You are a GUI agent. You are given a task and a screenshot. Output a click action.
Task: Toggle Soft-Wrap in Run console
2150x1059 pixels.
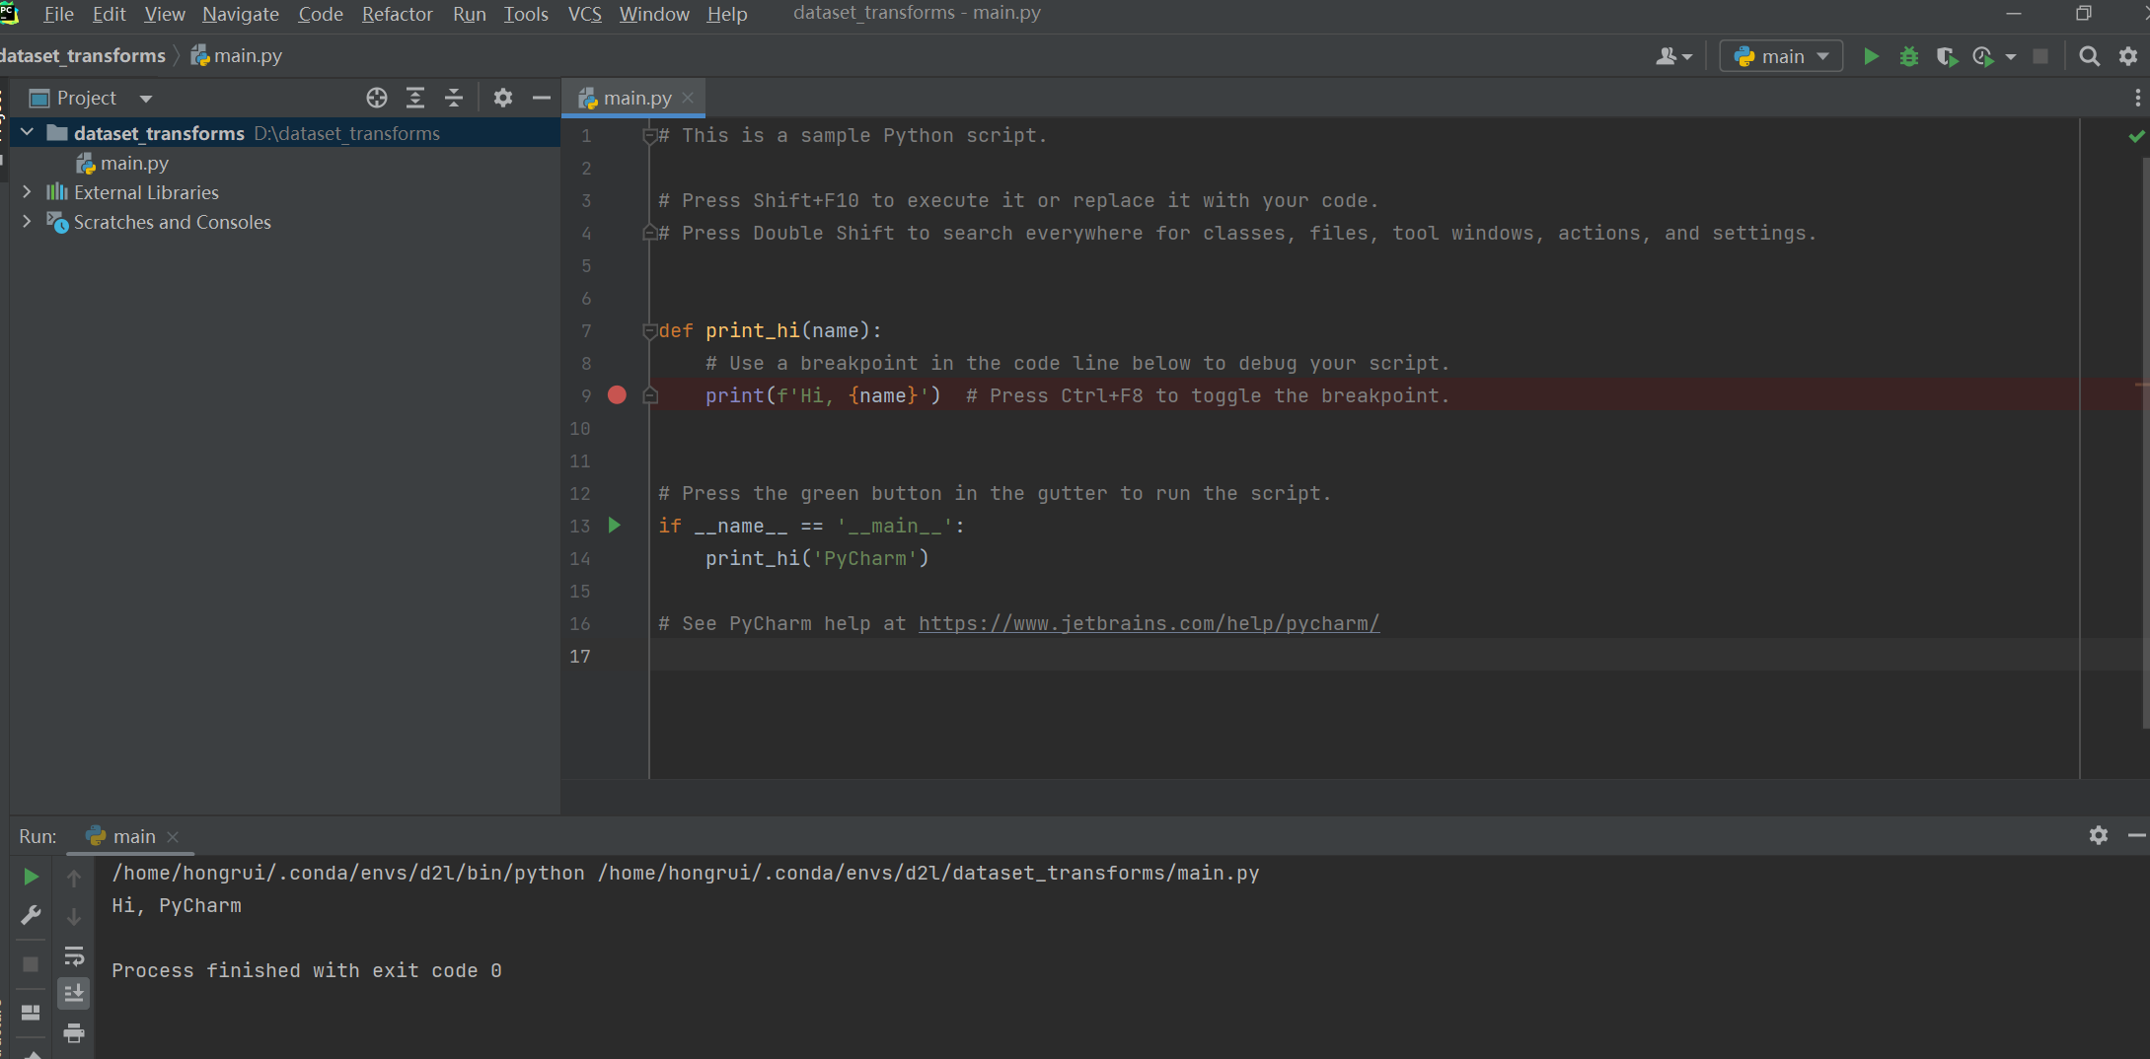click(74, 955)
